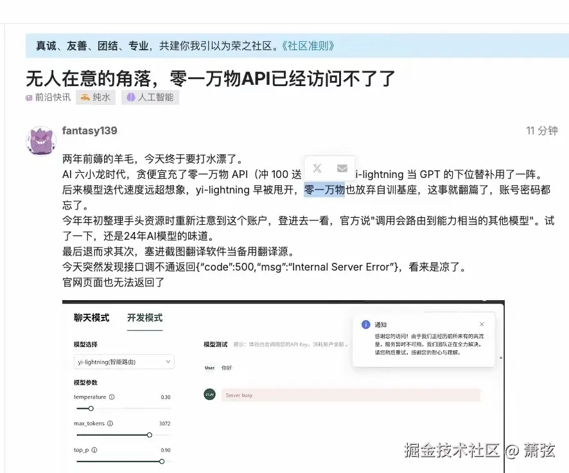Open the yi-lightning(智能路由) model dropdown
This screenshot has width=569, height=473.
click(124, 362)
